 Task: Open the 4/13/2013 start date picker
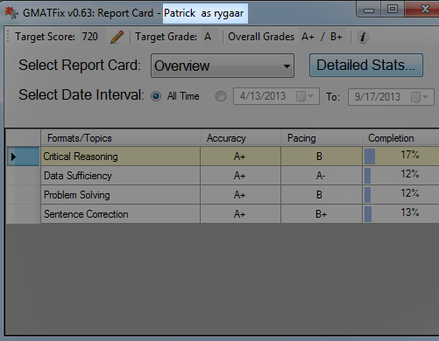point(276,96)
